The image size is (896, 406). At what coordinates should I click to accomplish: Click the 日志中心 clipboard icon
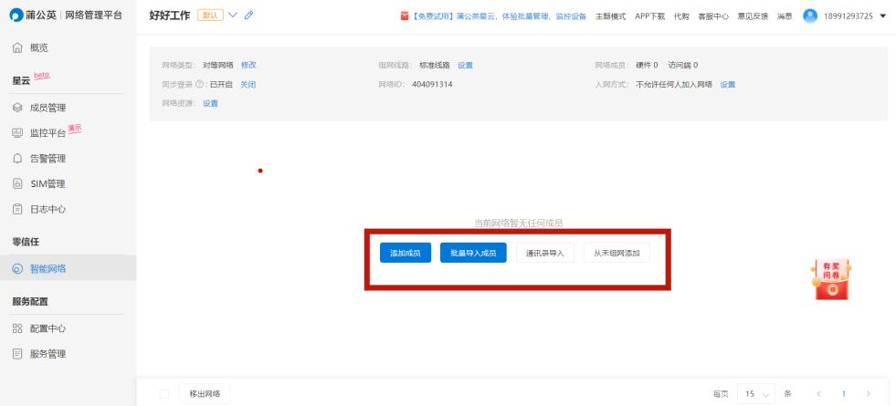17,209
